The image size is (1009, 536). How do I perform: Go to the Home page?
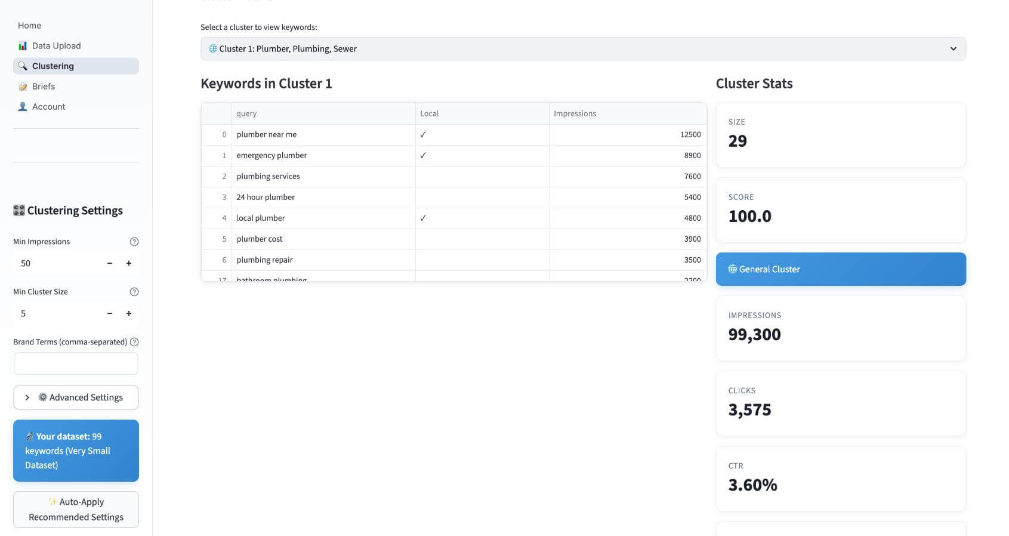point(30,26)
